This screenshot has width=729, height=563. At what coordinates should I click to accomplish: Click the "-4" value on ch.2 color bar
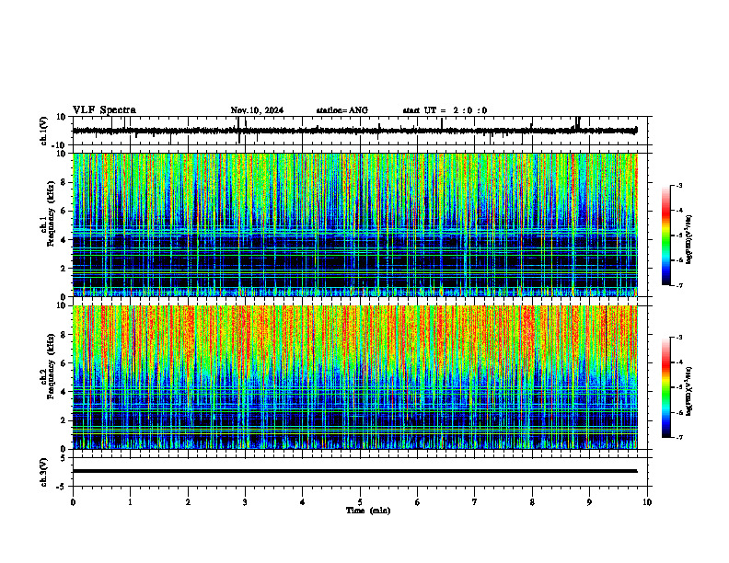679,362
